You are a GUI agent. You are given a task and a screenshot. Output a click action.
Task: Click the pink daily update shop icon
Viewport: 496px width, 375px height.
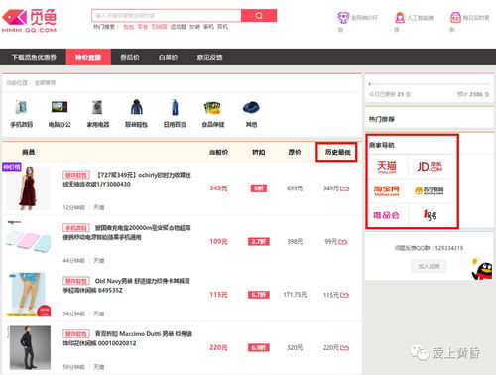(455, 17)
